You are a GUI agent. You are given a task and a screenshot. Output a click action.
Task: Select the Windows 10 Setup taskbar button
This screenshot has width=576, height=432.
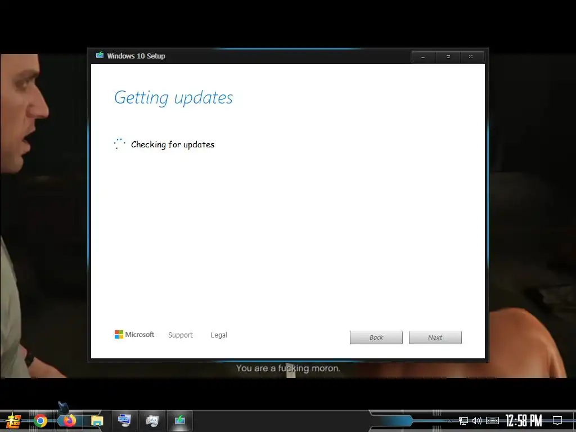point(179,420)
